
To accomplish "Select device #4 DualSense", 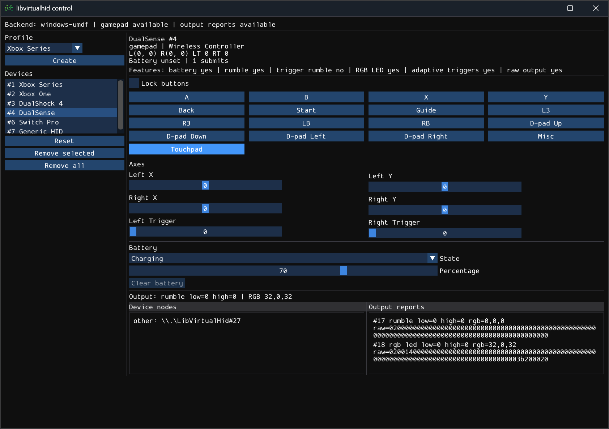I will coord(61,112).
